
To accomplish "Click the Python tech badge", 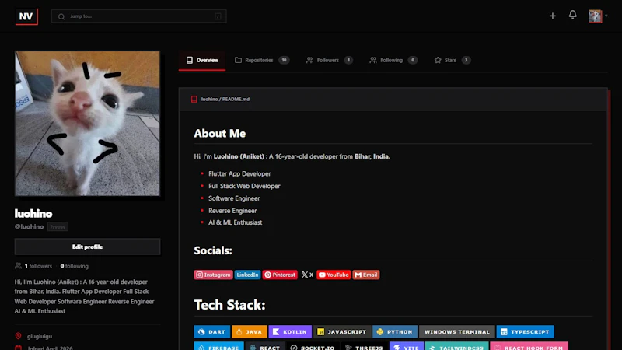I will click(x=395, y=332).
